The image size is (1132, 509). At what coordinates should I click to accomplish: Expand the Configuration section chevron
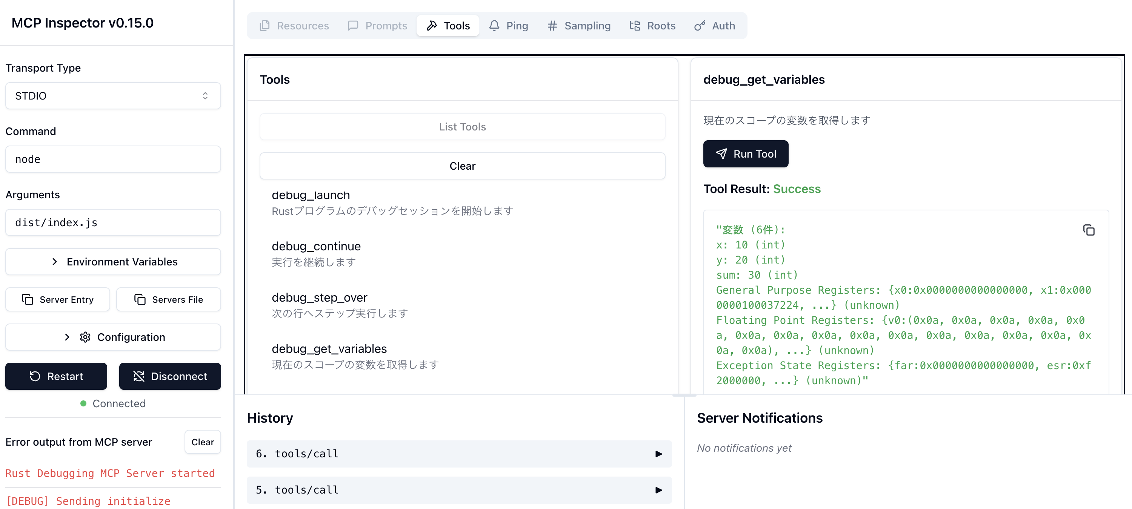click(x=67, y=337)
